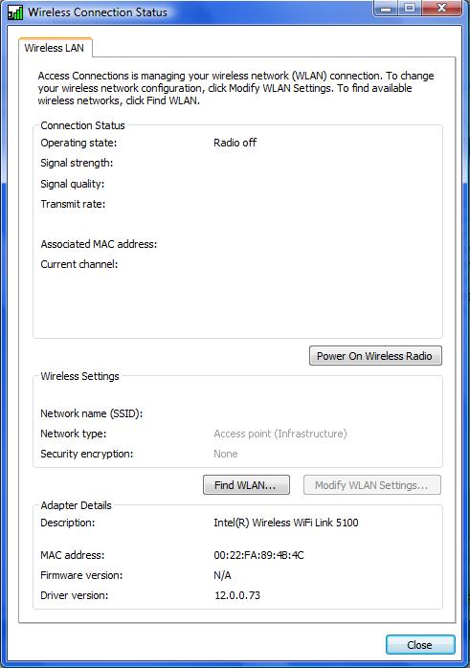Click 'Access point (Infrastructure)' value
The image size is (470, 668).
[280, 434]
